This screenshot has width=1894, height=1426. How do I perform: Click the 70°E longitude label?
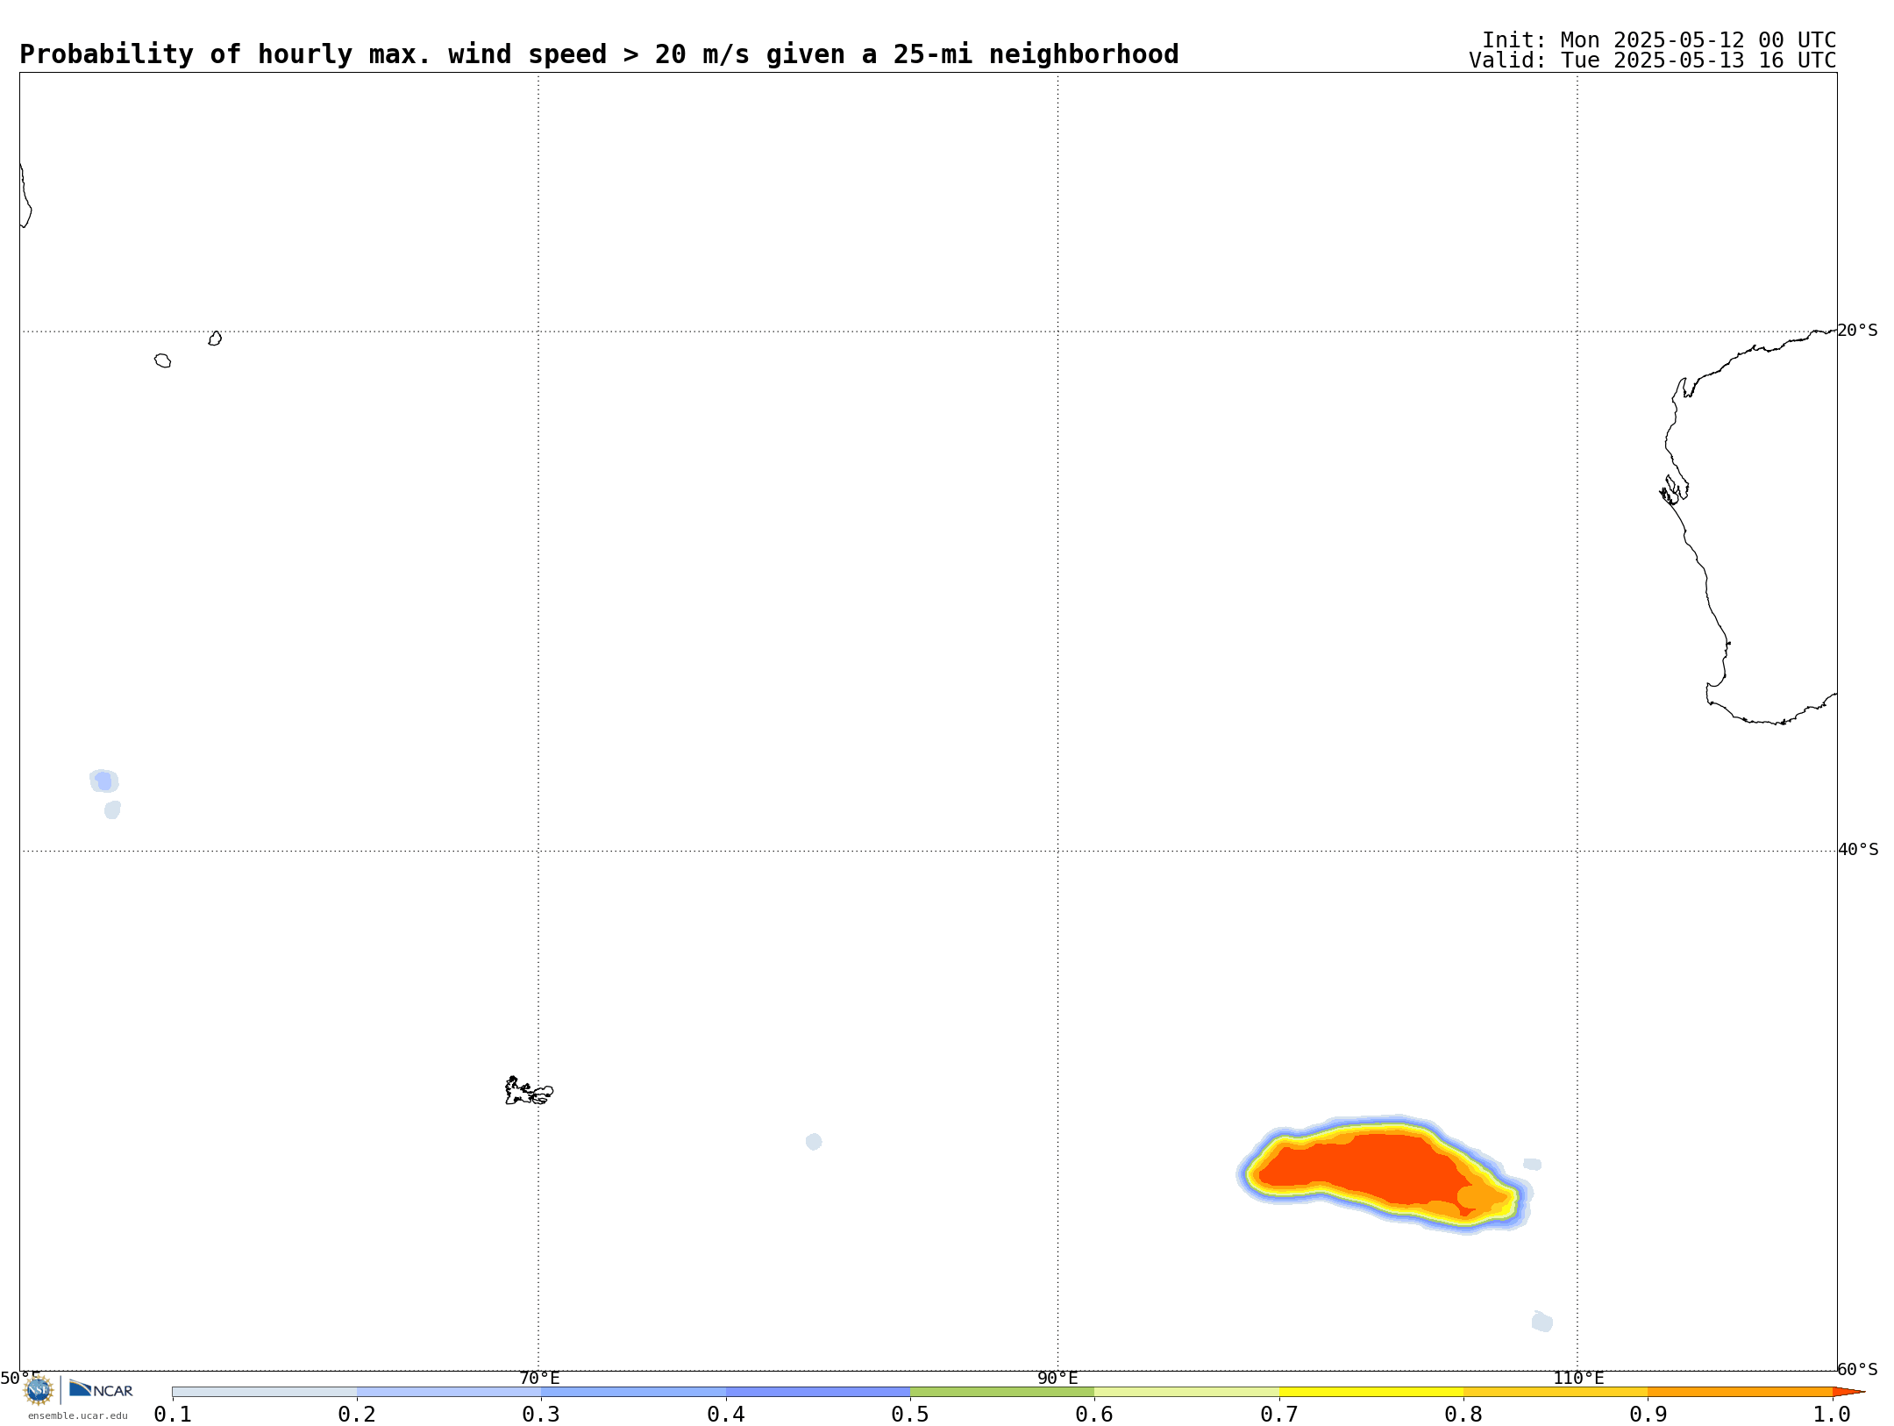click(x=539, y=1378)
